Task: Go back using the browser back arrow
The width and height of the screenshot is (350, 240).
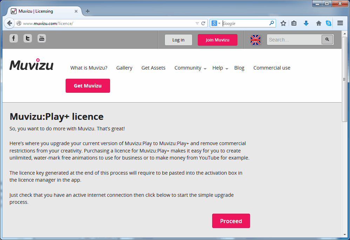Action: pyautogui.click(x=9, y=23)
